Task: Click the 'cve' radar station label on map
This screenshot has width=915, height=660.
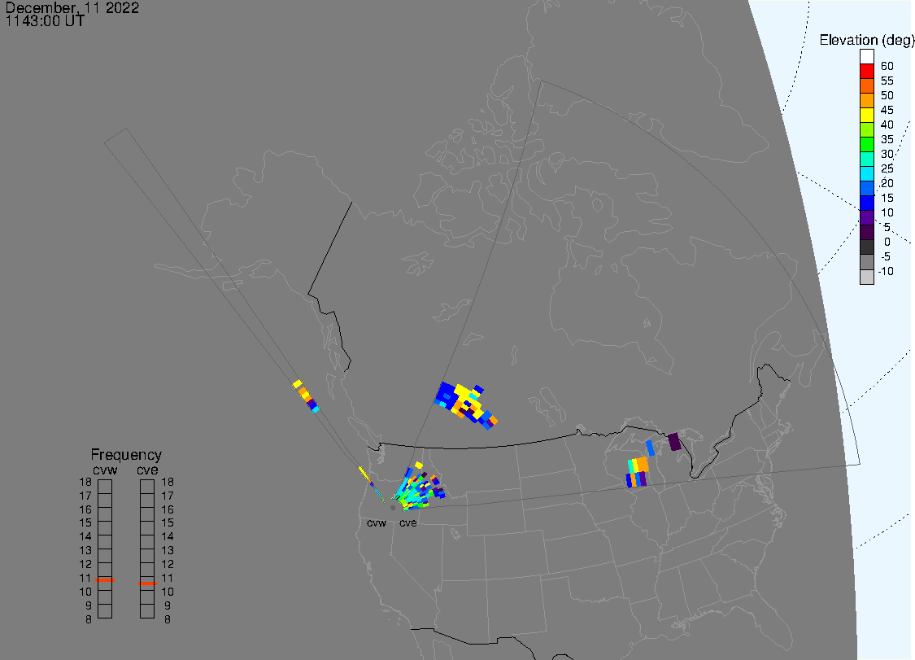Action: (x=407, y=523)
